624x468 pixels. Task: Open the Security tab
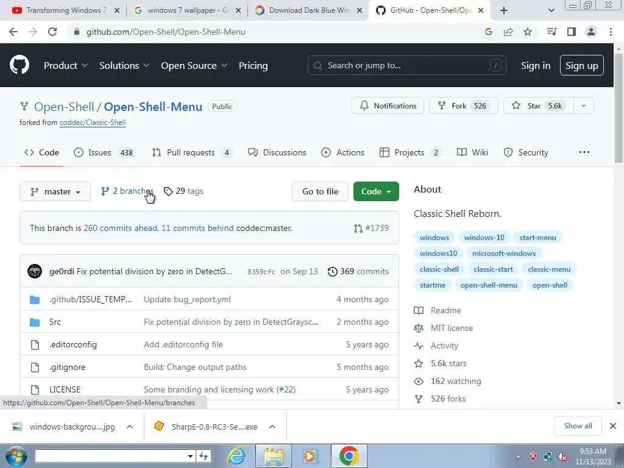coord(526,152)
